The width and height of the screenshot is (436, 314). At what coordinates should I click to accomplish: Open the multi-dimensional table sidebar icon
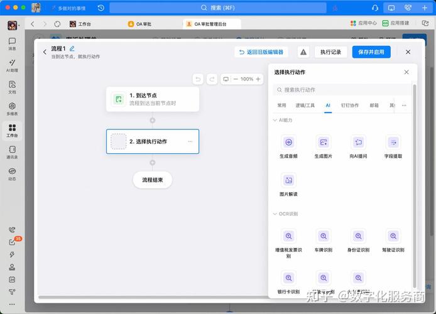[x=12, y=109]
